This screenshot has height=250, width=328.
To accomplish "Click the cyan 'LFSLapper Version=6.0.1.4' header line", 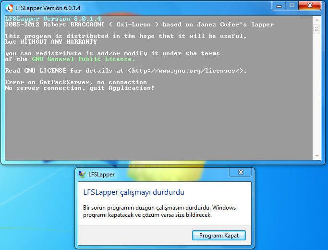I will (53, 19).
